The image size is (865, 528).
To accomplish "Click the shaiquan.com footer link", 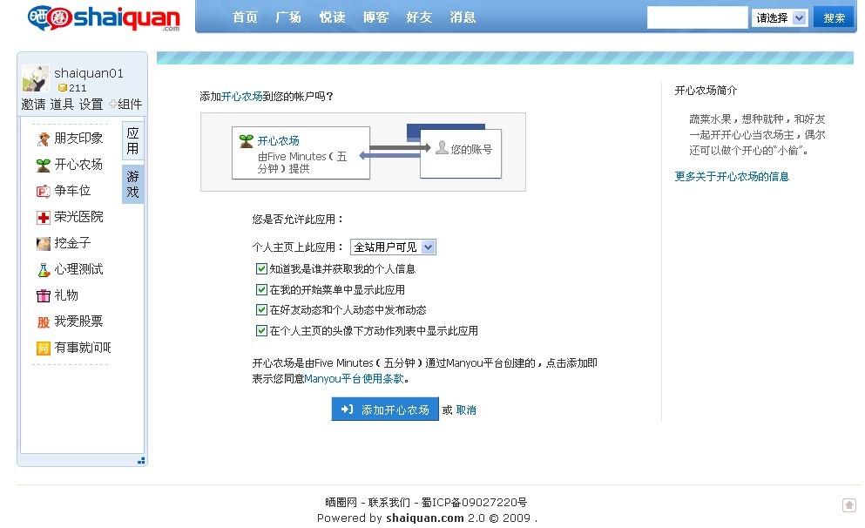I will point(425,518).
